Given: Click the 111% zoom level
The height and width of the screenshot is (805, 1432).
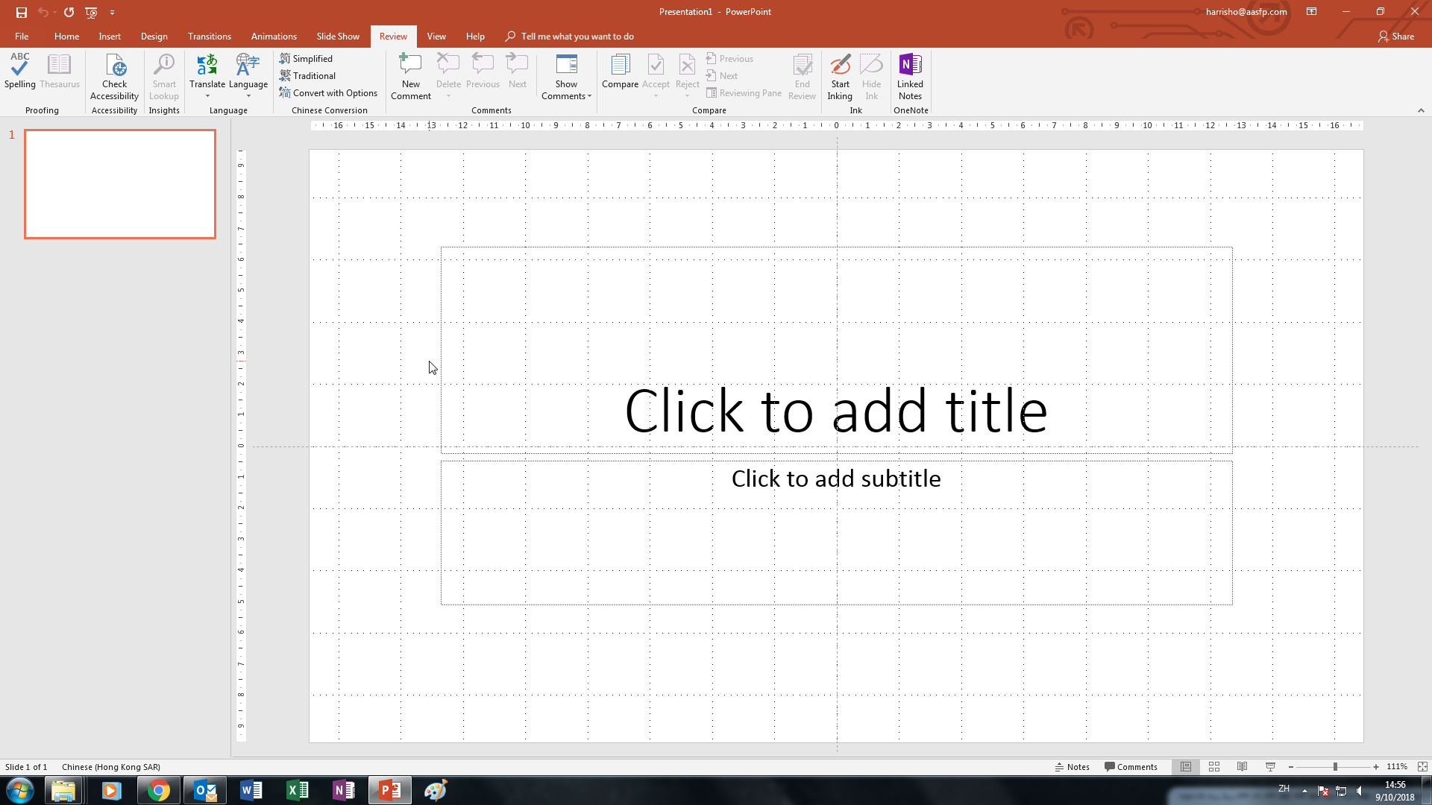Looking at the screenshot, I should point(1397,767).
